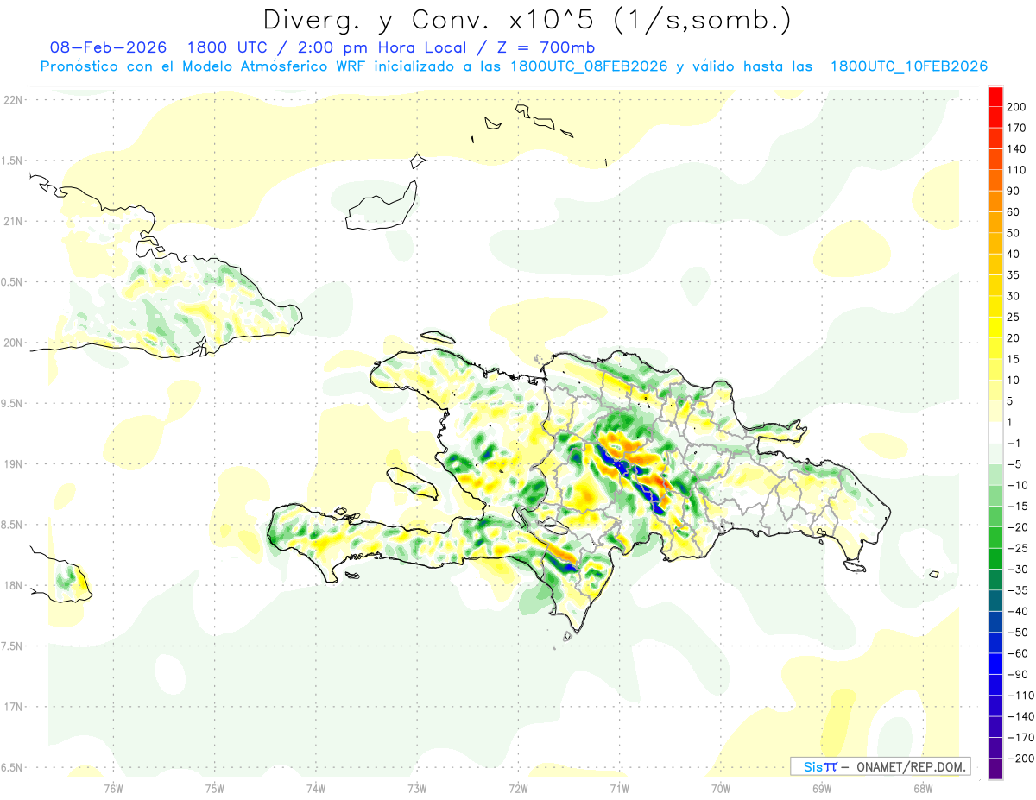The height and width of the screenshot is (800, 1036).
Task: Click the '22N' latitude label
Action: (12, 99)
